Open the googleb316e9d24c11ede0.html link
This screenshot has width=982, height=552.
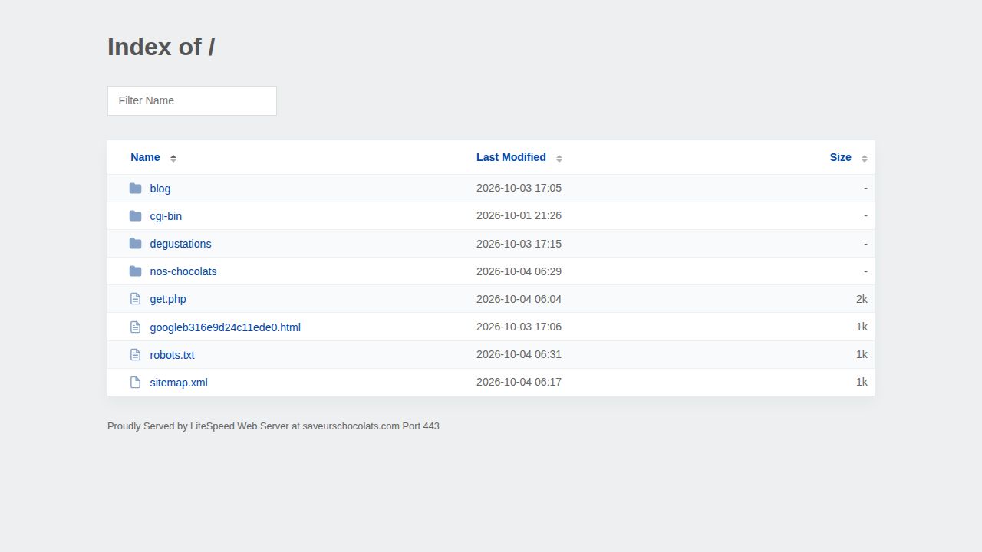tap(226, 327)
